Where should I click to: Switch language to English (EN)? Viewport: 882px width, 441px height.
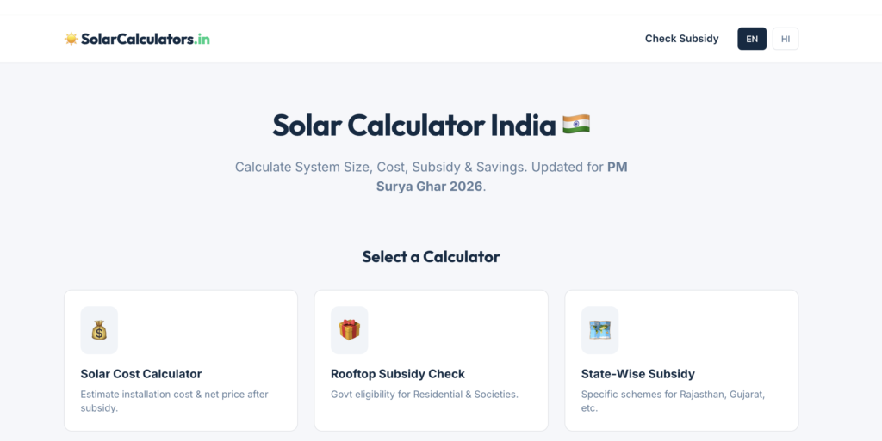[x=752, y=39]
